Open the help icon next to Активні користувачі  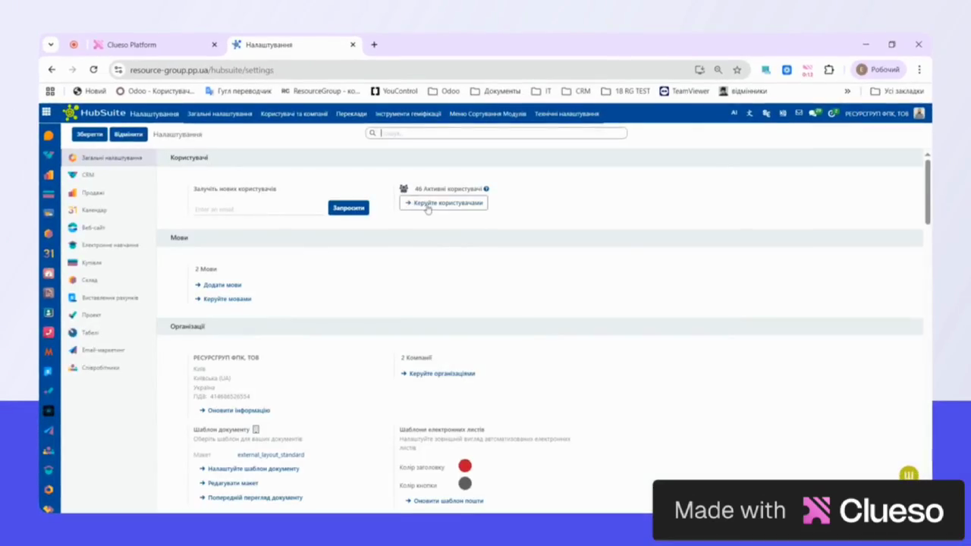[x=486, y=189]
